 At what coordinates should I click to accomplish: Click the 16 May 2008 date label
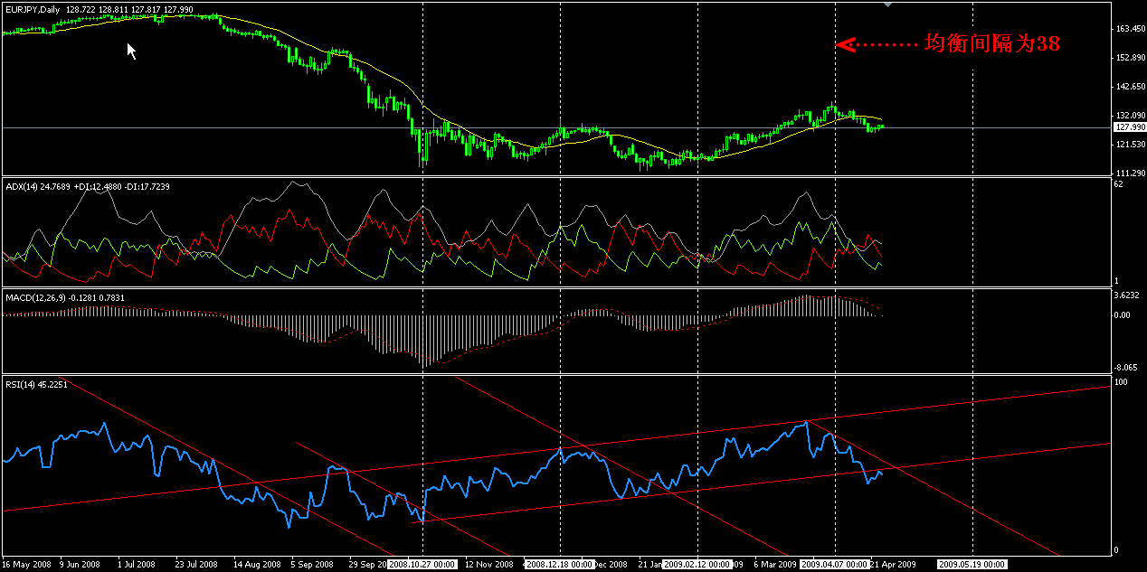coord(27,564)
